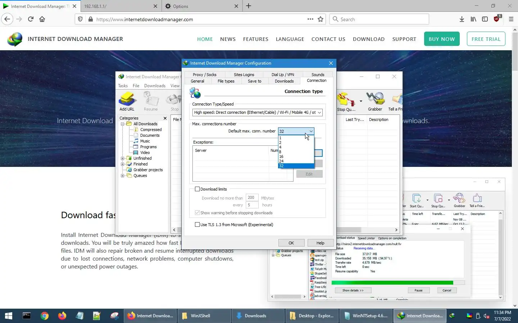Switch to the Proxy / Socks tab
This screenshot has width=518, height=323.
point(204,75)
